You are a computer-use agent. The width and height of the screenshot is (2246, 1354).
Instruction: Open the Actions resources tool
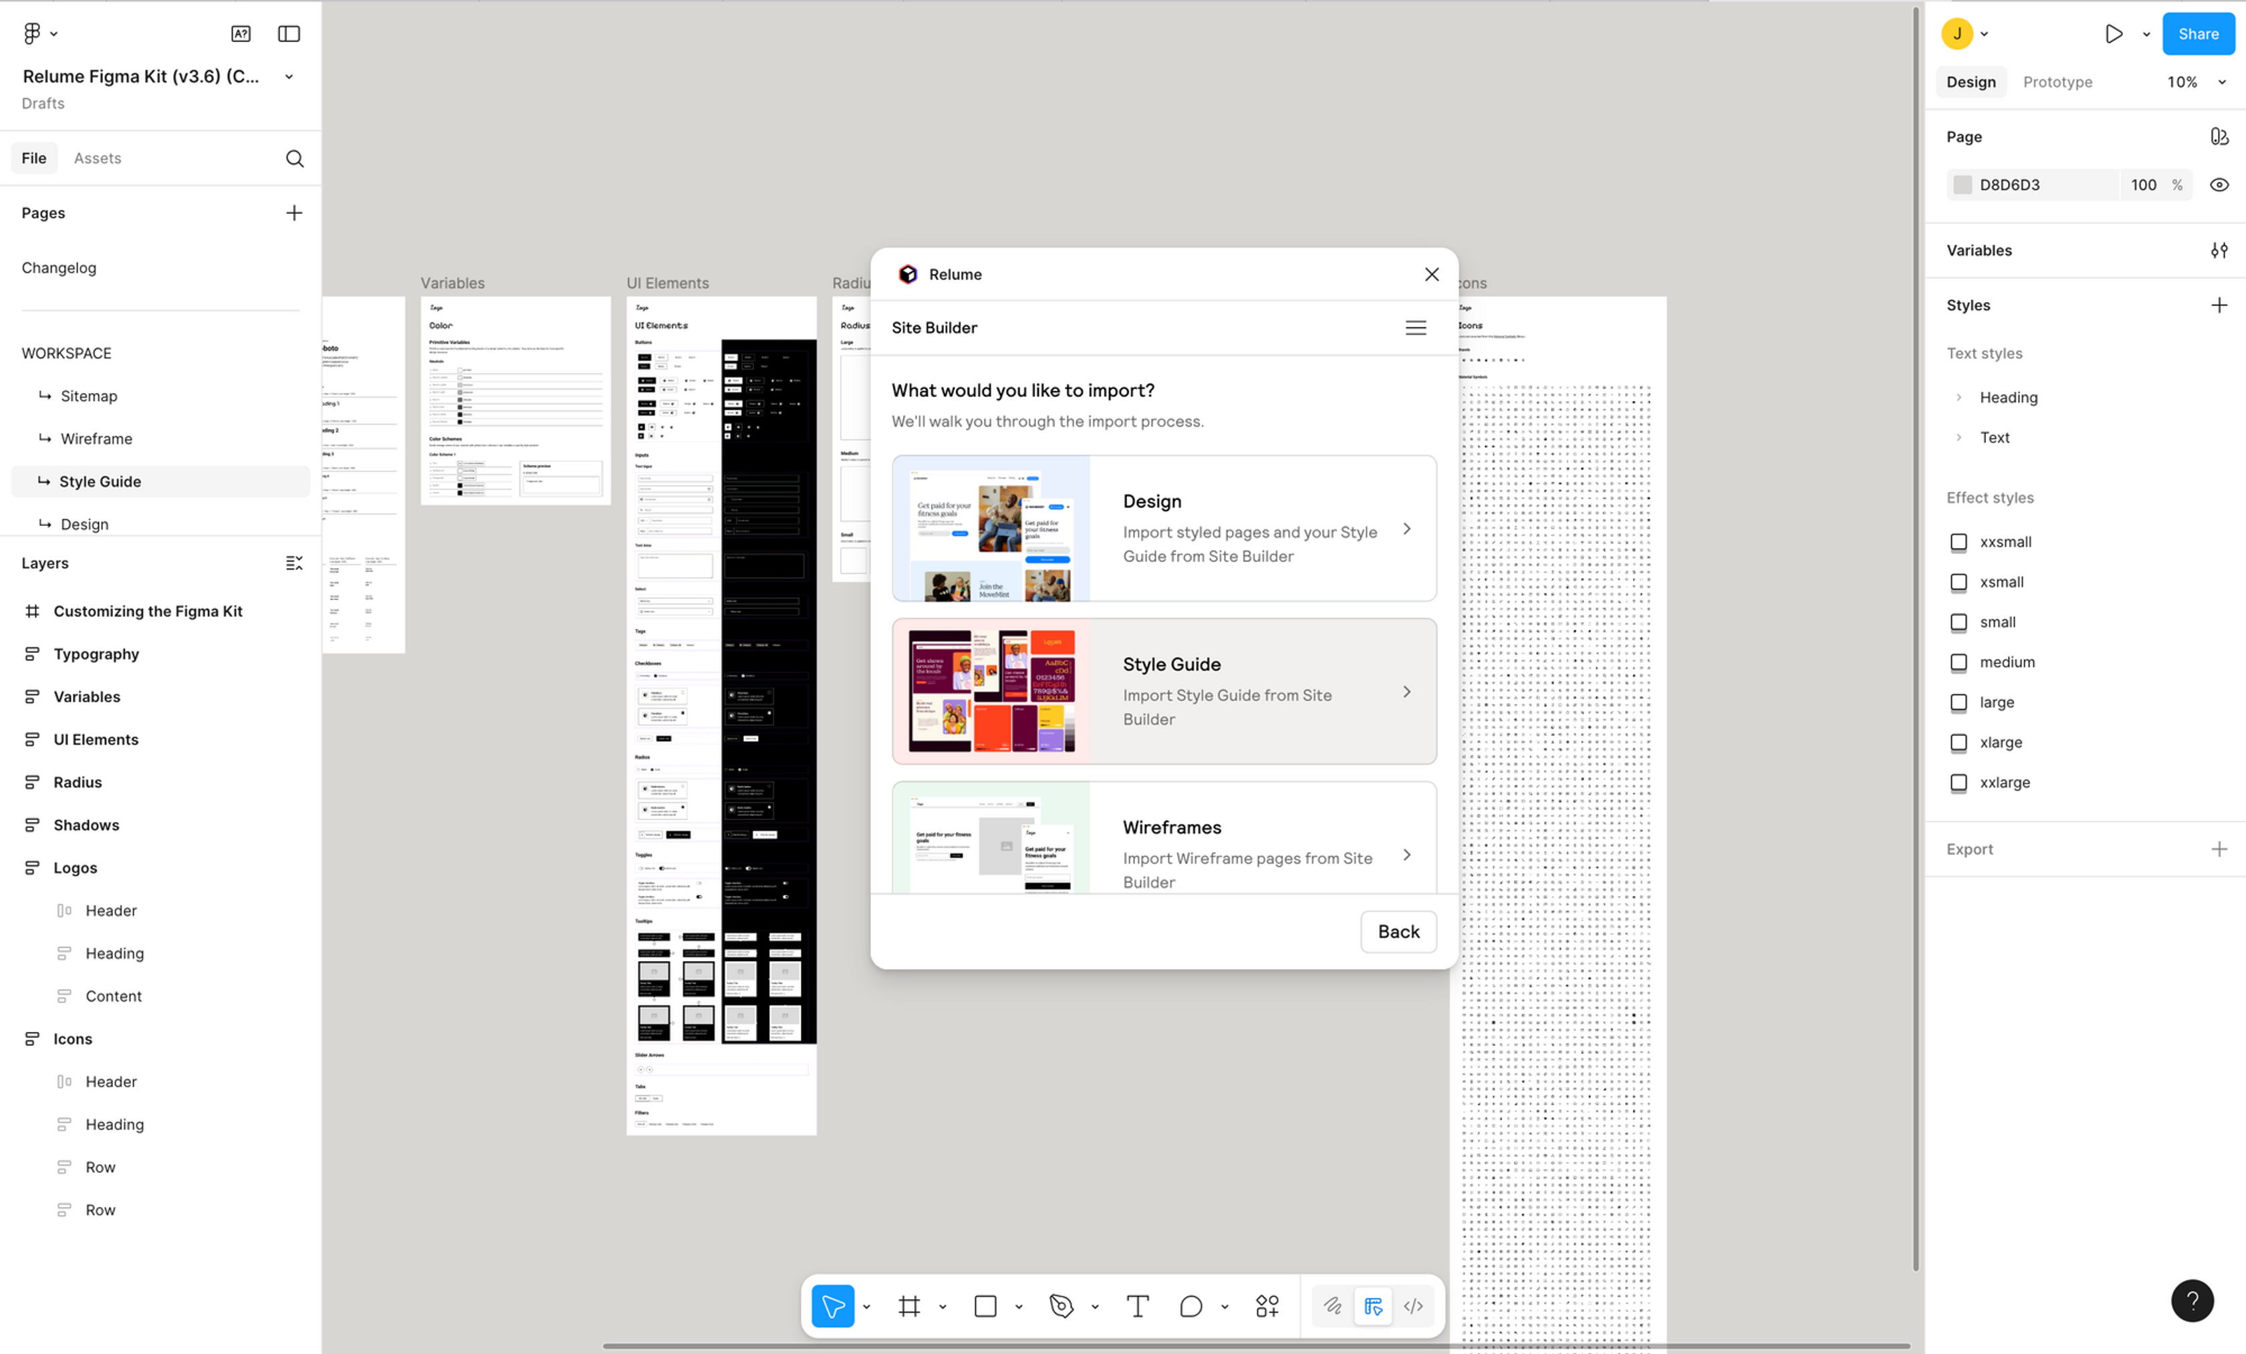pos(1267,1306)
